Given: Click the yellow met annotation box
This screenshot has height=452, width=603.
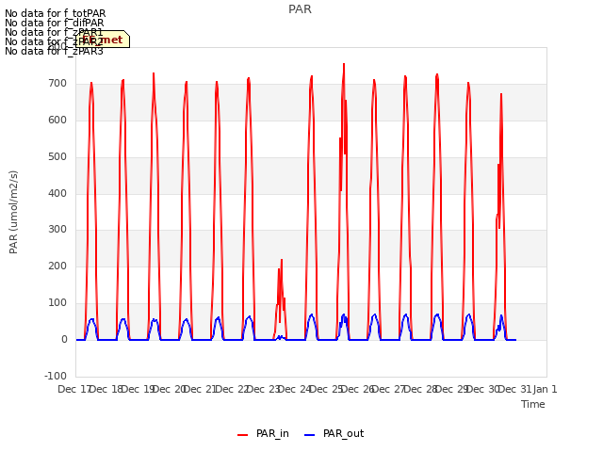Looking at the screenshot, I should 103,40.
